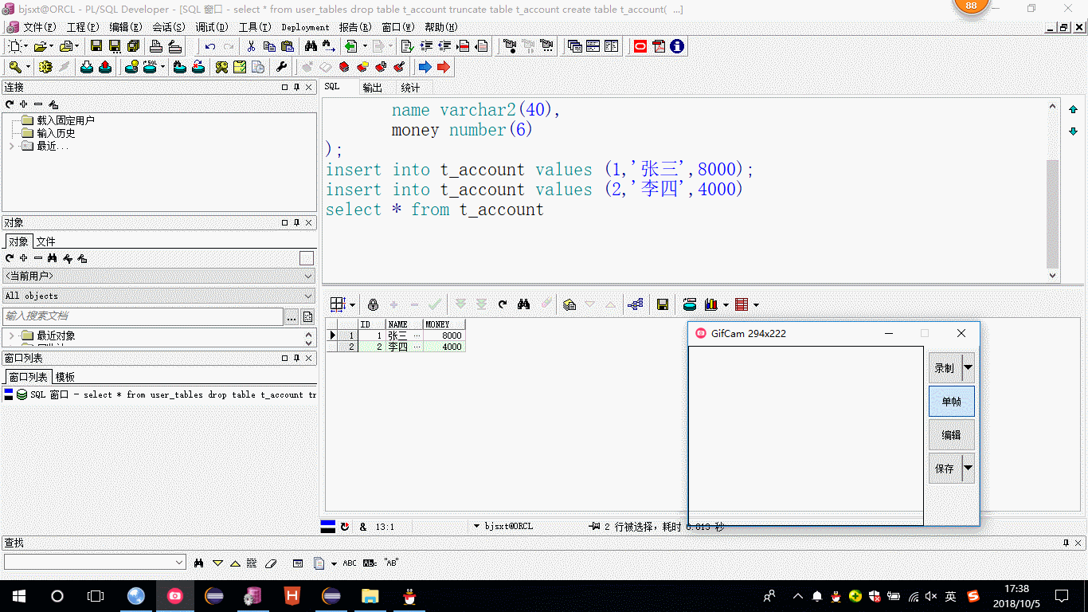Click the 查找 search text combo box
The image size is (1088, 612).
(x=95, y=563)
